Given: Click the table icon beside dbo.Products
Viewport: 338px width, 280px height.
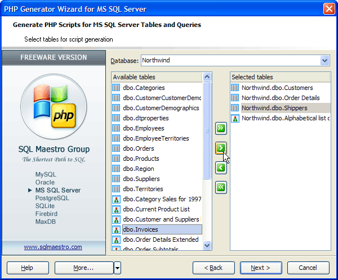Looking at the screenshot, I should [x=116, y=159].
